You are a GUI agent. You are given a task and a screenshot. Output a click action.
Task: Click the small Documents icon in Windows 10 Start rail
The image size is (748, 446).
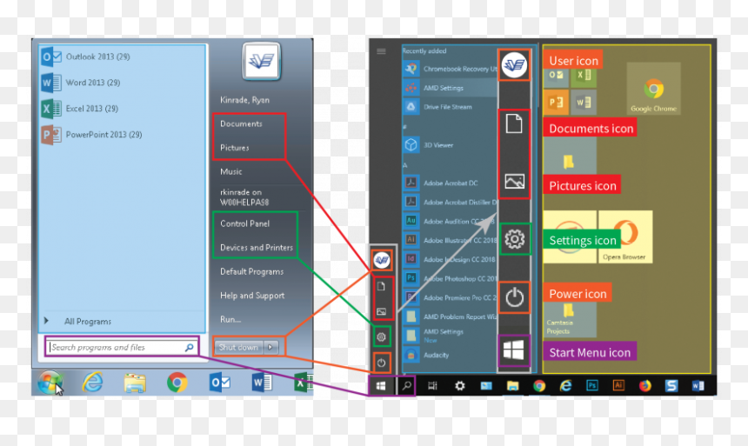(x=381, y=286)
